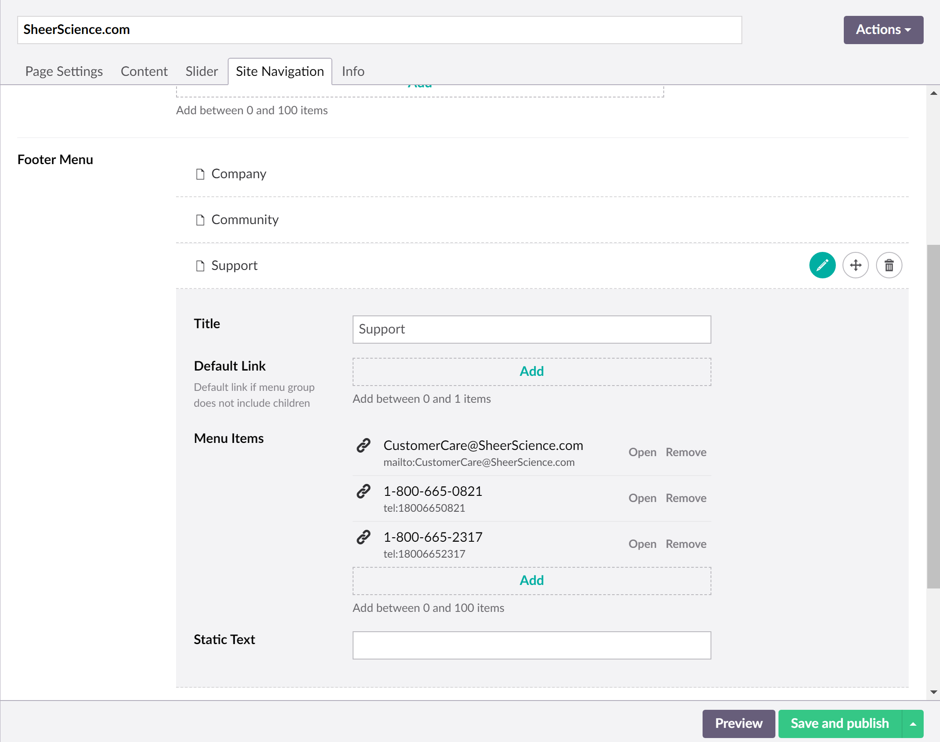Delete Support via the trash icon
Image resolution: width=940 pixels, height=742 pixels.
click(889, 265)
